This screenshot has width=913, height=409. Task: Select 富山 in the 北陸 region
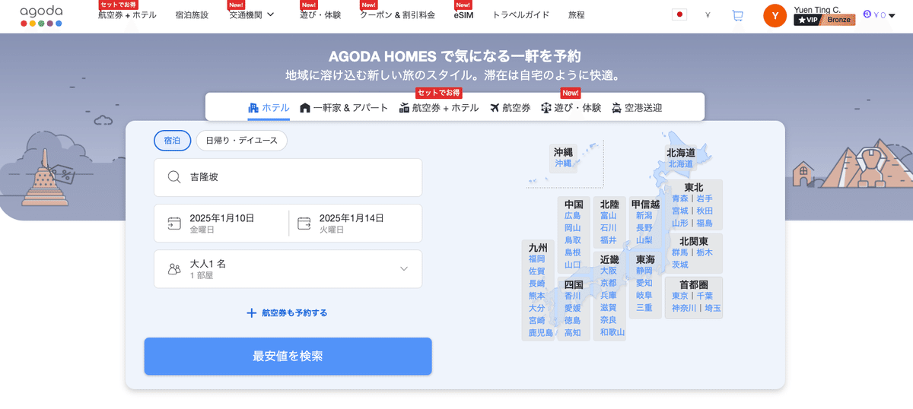609,215
